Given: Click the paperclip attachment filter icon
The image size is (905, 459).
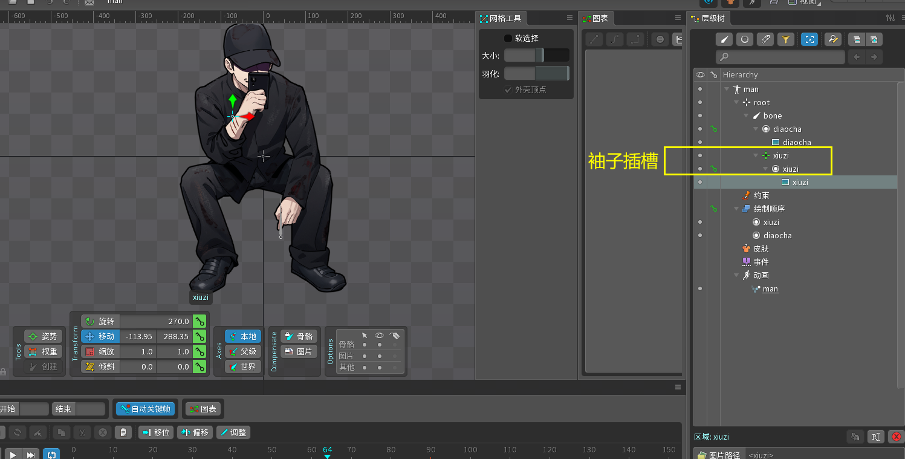Looking at the screenshot, I should (765, 39).
